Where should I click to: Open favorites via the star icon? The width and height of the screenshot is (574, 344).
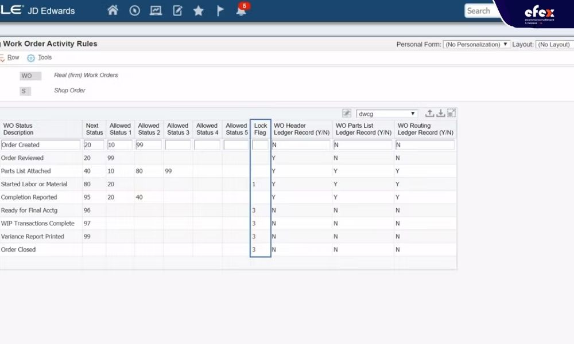point(199,10)
